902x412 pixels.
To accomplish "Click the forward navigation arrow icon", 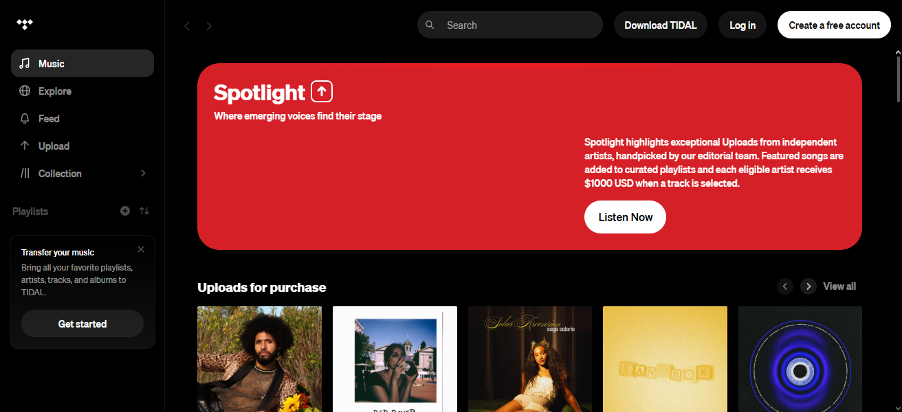I will click(209, 26).
